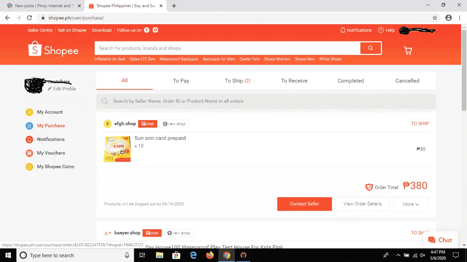Click the My Account sidebar icon

click(x=29, y=112)
